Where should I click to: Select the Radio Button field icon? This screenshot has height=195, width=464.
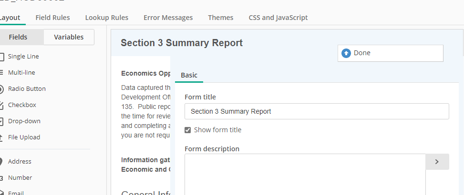pyautogui.click(x=1, y=89)
